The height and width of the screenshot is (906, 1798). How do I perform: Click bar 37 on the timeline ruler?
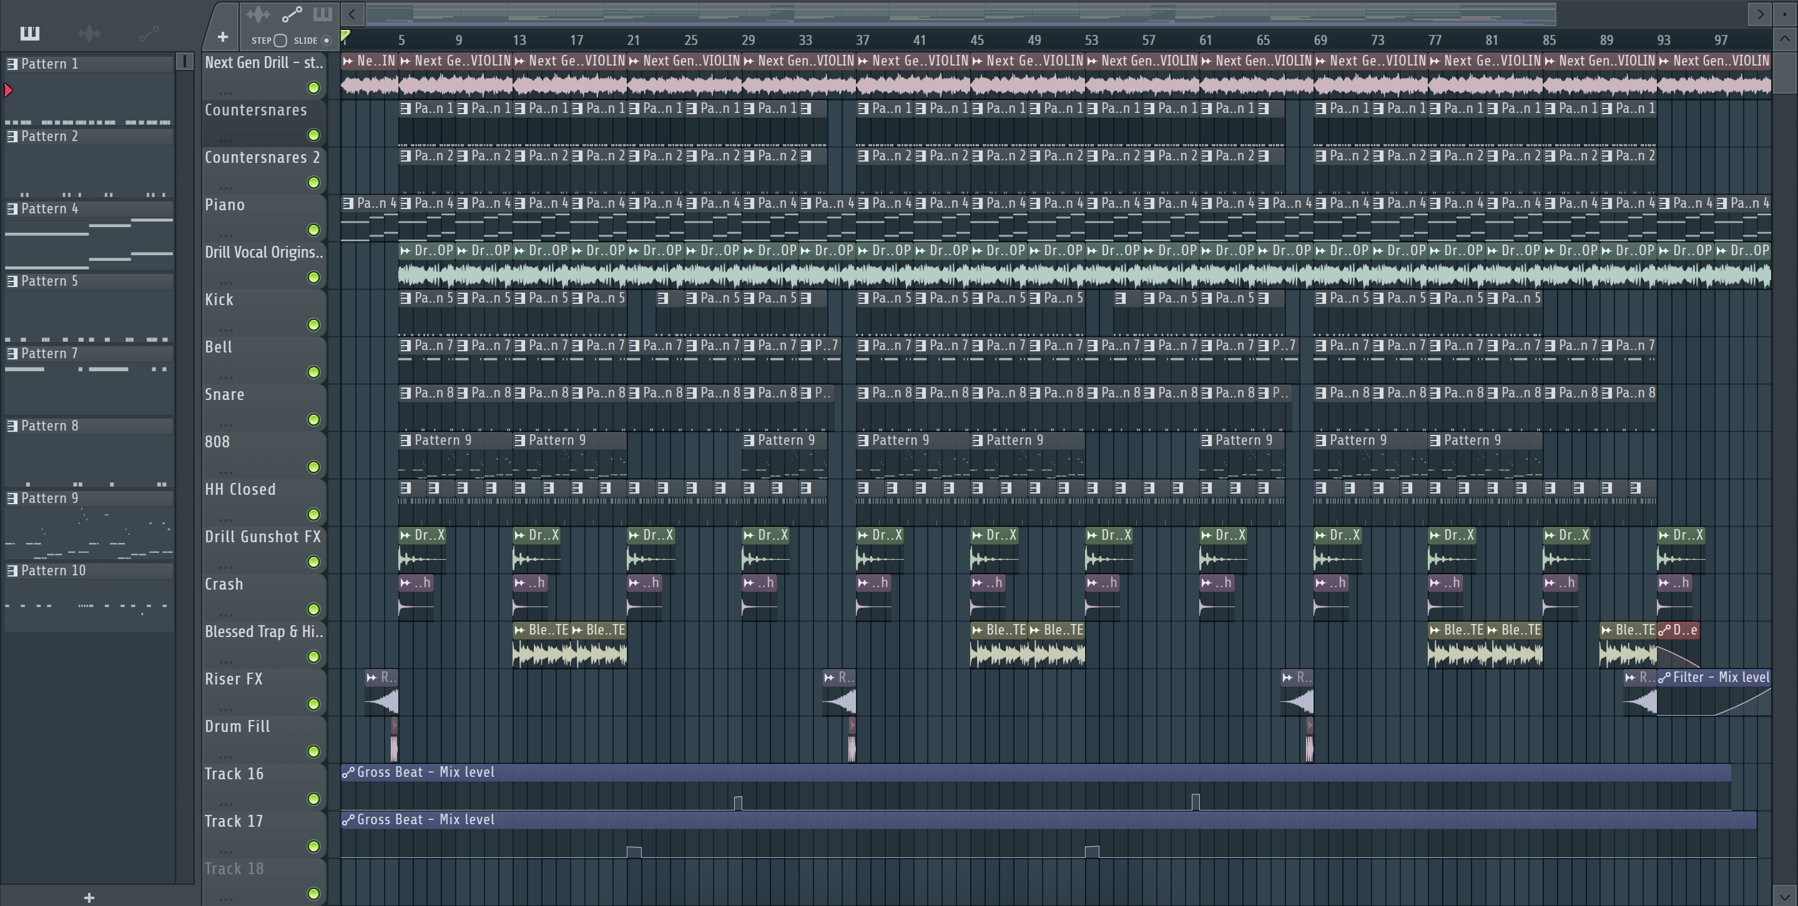pyautogui.click(x=863, y=40)
